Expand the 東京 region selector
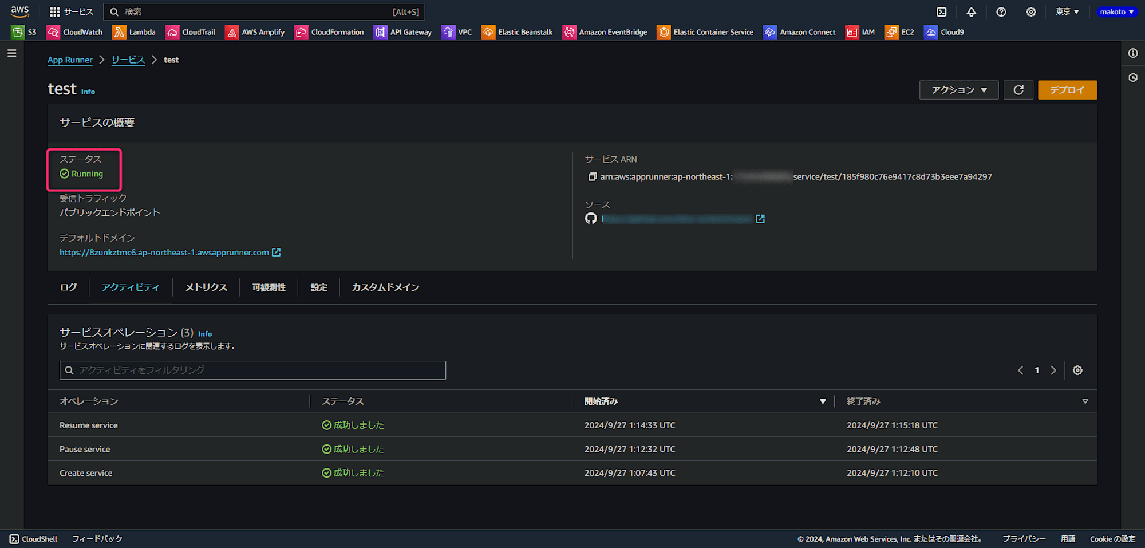This screenshot has height=548, width=1145. [x=1068, y=11]
